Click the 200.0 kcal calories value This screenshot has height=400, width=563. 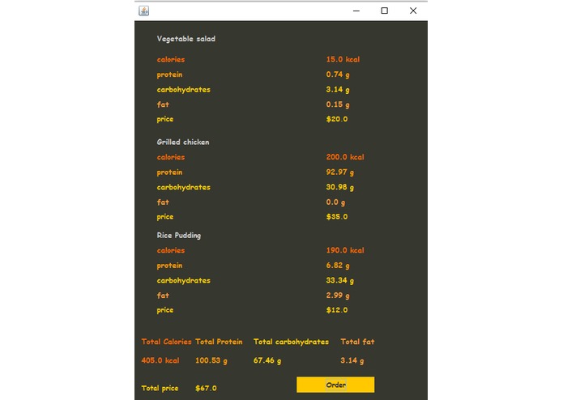pyautogui.click(x=345, y=157)
